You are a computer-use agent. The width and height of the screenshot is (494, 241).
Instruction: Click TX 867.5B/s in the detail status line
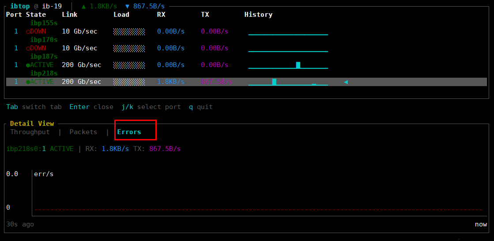point(157,149)
